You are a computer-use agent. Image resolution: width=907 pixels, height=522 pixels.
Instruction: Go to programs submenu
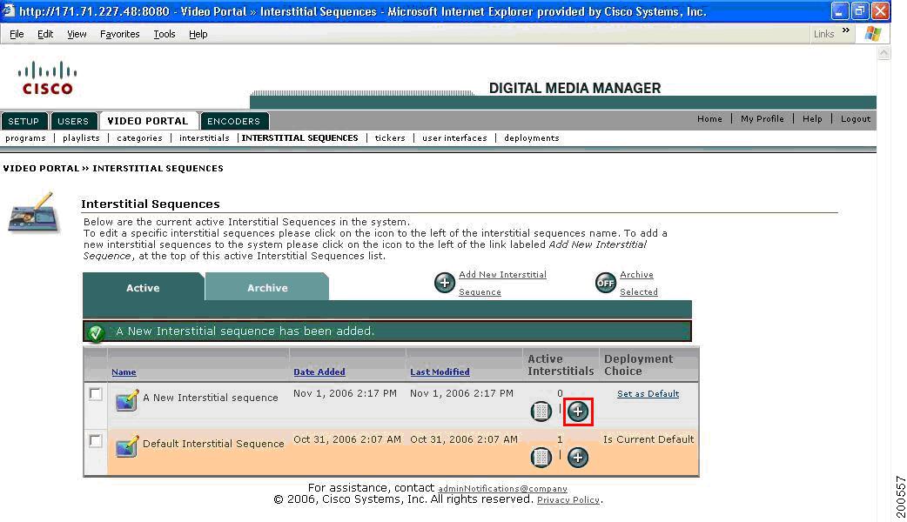[x=25, y=138]
